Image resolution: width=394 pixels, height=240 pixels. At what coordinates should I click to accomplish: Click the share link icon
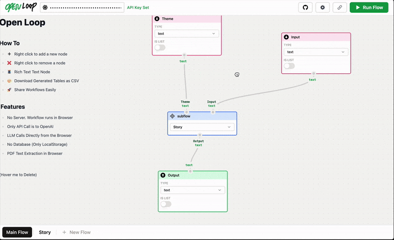pyautogui.click(x=339, y=7)
